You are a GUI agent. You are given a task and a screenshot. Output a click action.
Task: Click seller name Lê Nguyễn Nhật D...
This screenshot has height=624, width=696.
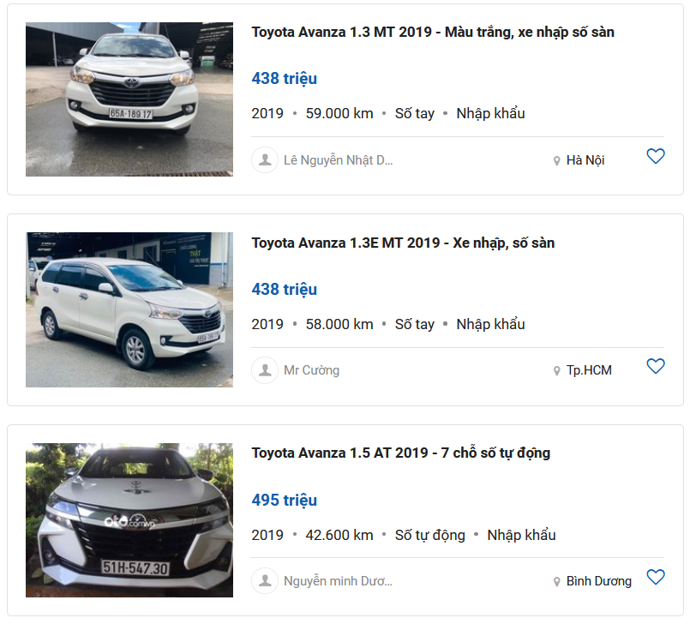[339, 160]
